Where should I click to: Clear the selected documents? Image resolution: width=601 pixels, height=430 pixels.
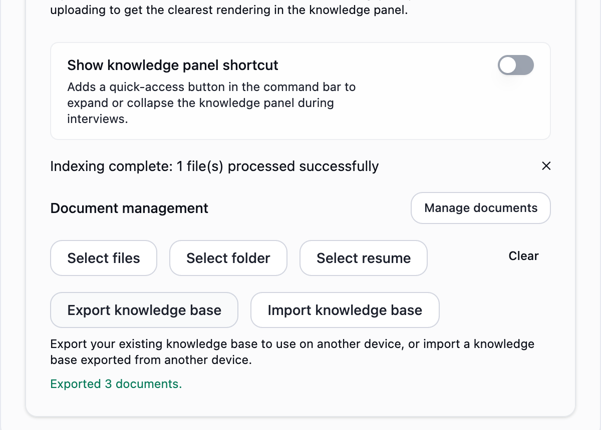pyautogui.click(x=523, y=256)
